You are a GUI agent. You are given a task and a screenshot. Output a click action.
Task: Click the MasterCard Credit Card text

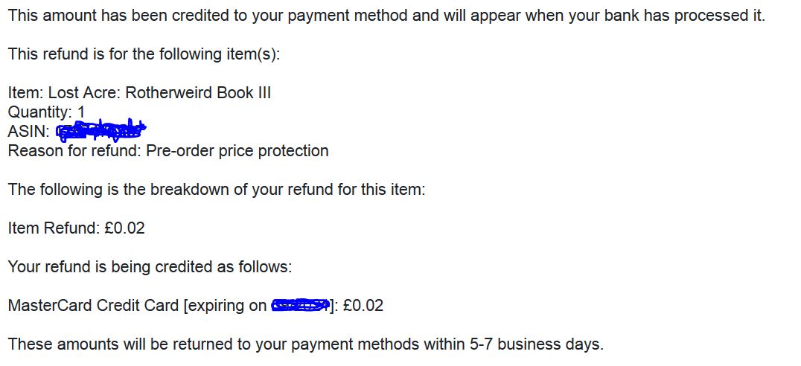pyautogui.click(x=93, y=305)
